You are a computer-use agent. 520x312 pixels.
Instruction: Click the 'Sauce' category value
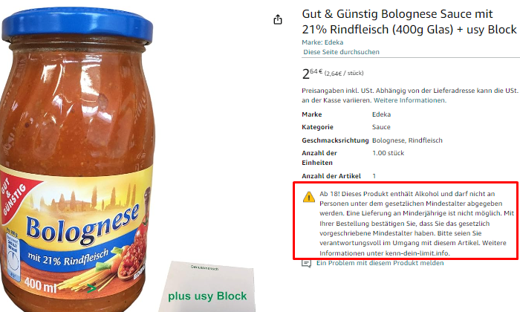[x=381, y=127]
